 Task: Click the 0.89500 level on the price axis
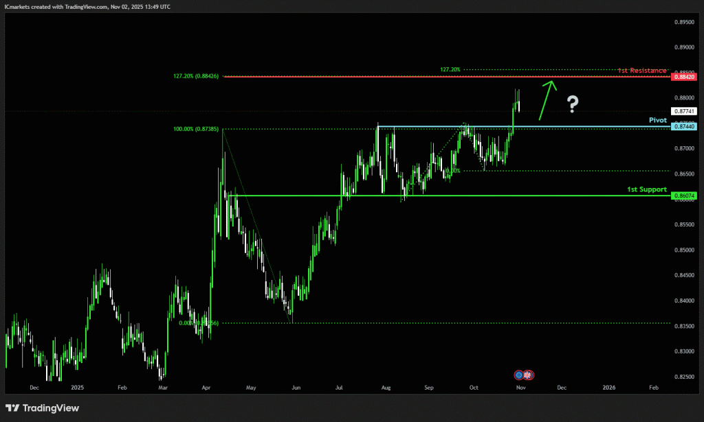pos(683,22)
